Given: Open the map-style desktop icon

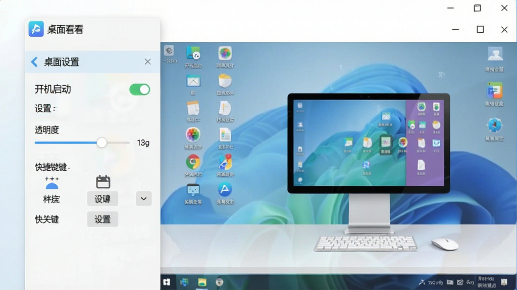Looking at the screenshot, I should click(x=225, y=162).
